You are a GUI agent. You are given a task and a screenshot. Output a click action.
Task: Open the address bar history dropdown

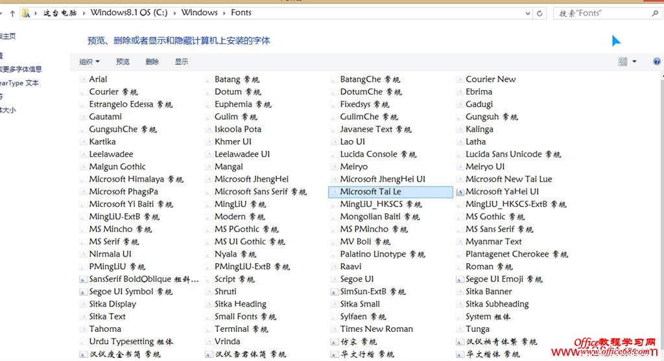point(528,14)
